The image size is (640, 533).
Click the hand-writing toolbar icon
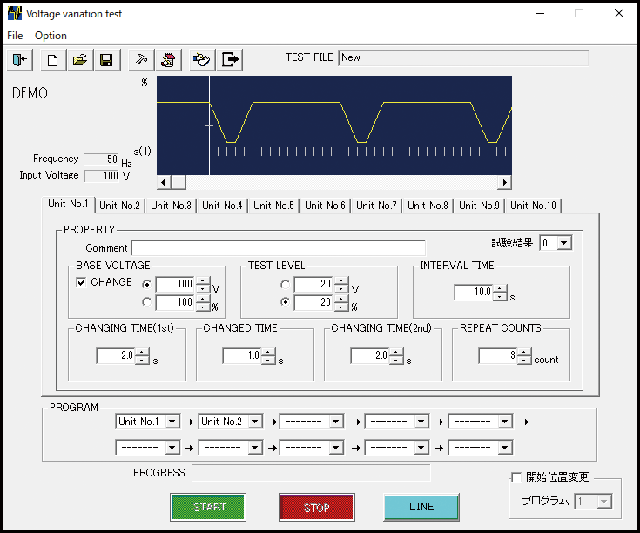coord(202,60)
